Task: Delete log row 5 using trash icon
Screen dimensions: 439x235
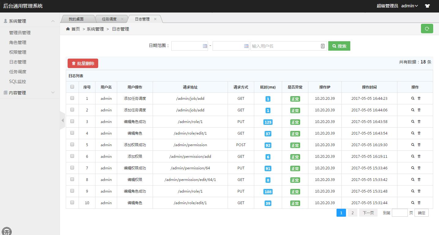Action: (x=419, y=145)
